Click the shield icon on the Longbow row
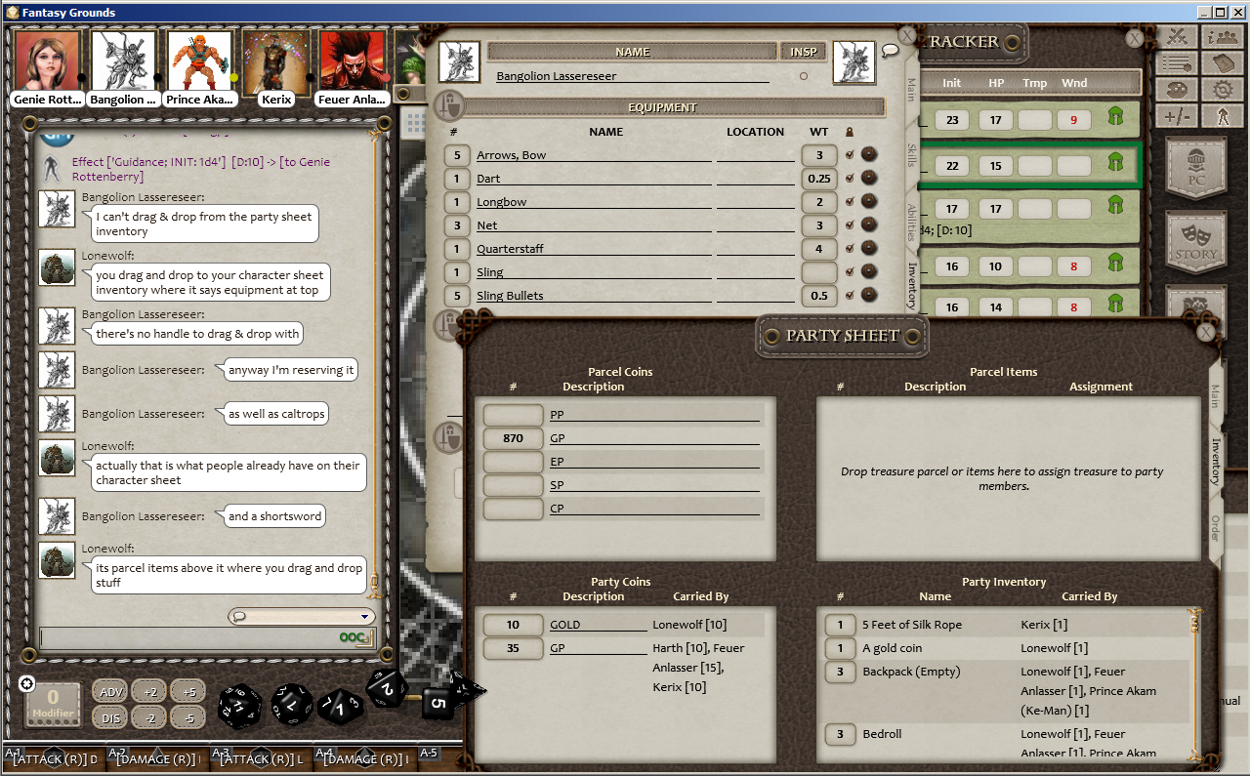Image resolution: width=1250 pixels, height=776 pixels. coord(868,201)
